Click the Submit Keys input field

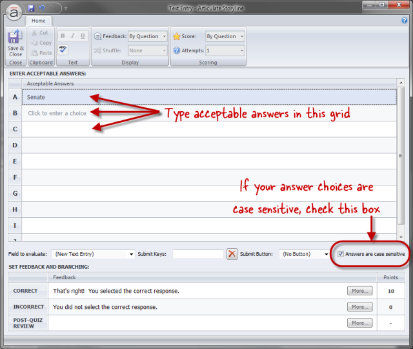[198, 254]
